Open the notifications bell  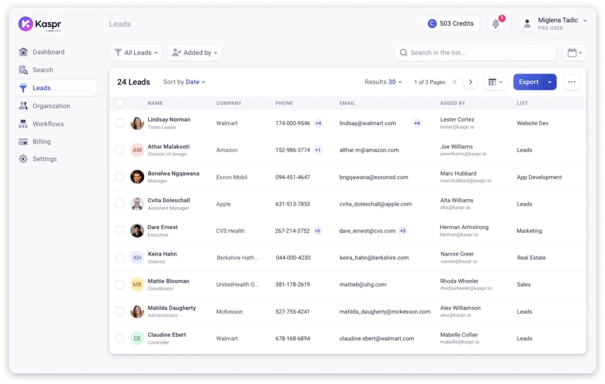click(496, 24)
